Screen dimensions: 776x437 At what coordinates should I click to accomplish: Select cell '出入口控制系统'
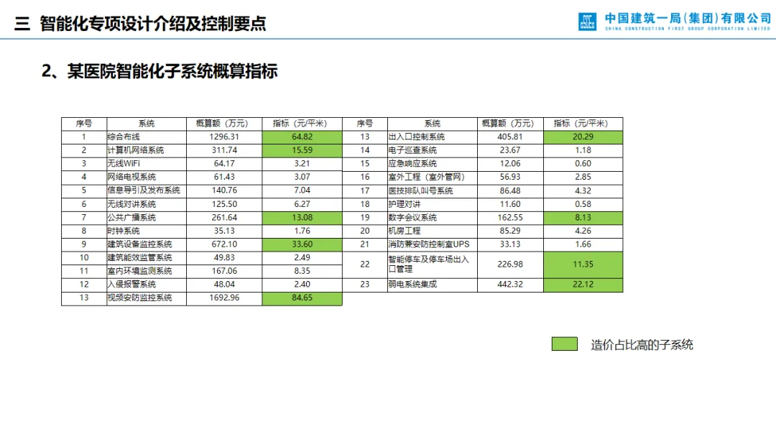coord(433,137)
